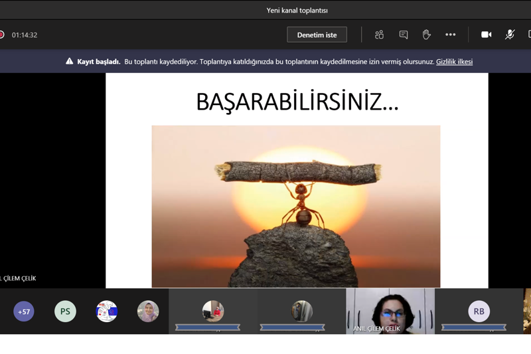Select the PS participant avatar
Viewport: 531px width, 354px height.
[65, 311]
